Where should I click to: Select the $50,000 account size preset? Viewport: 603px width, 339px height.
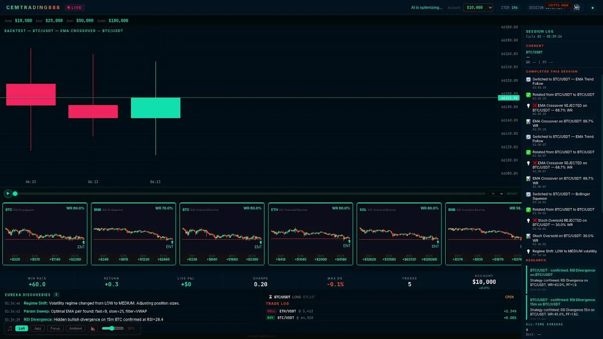tap(85, 21)
